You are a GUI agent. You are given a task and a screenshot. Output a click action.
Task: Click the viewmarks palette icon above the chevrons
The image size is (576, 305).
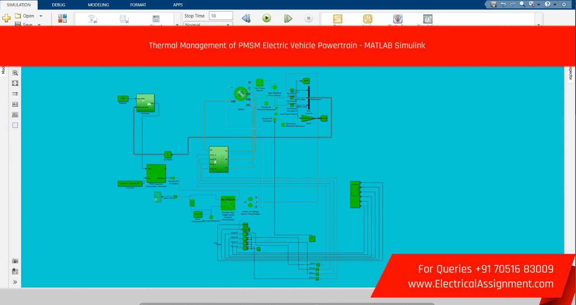click(15, 271)
